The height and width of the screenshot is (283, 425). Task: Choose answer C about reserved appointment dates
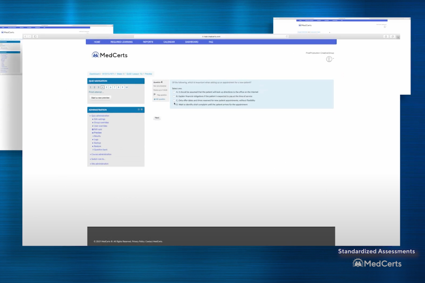click(174, 100)
